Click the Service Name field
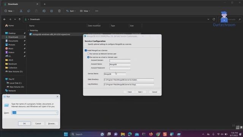The width and height of the screenshot is (243, 137). click(115, 74)
